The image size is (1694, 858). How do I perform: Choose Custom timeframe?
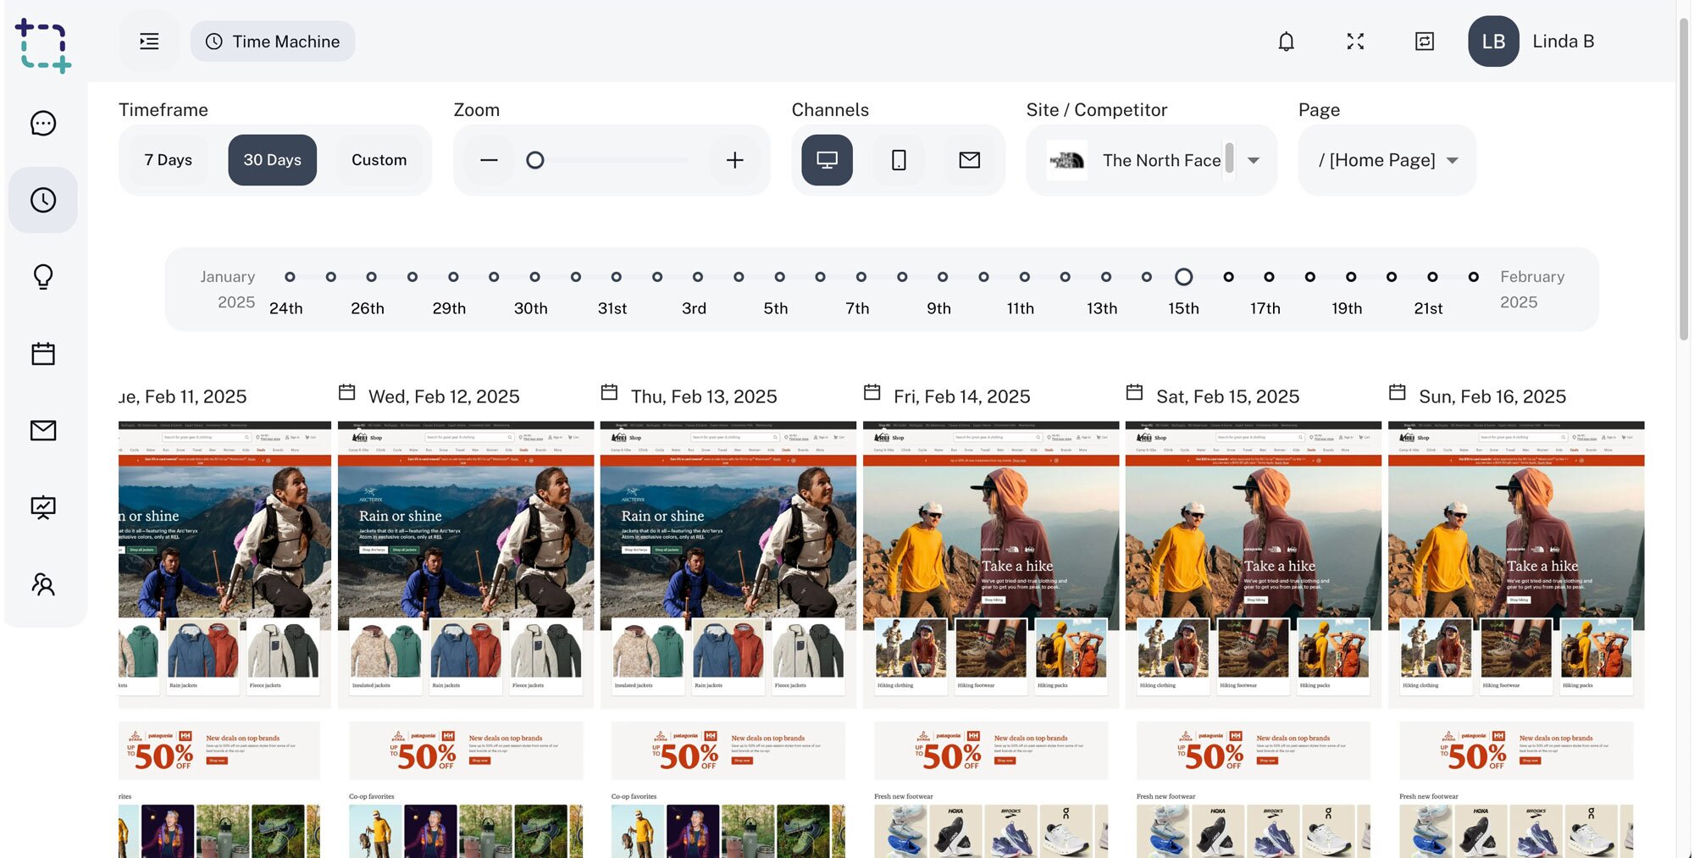[379, 160]
